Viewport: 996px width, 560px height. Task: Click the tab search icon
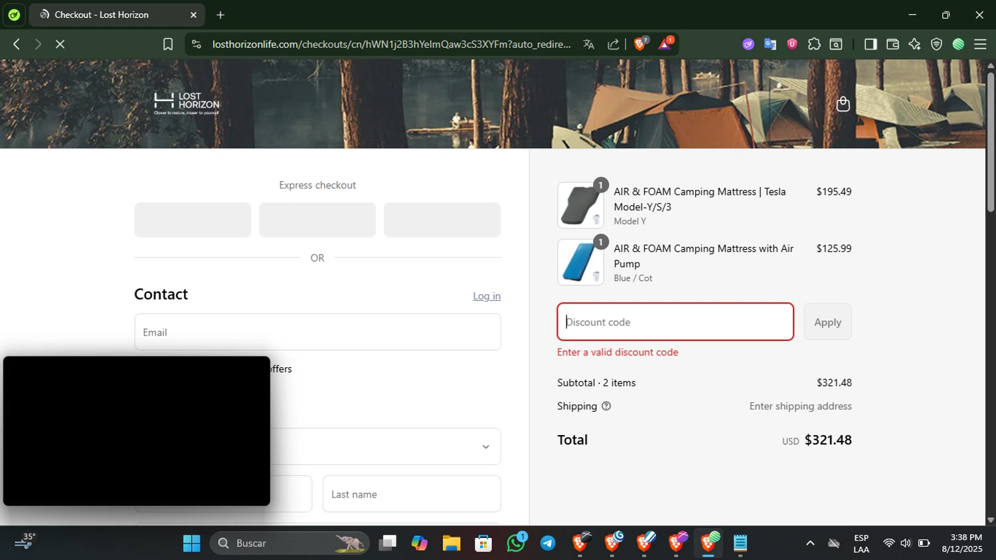tap(837, 44)
